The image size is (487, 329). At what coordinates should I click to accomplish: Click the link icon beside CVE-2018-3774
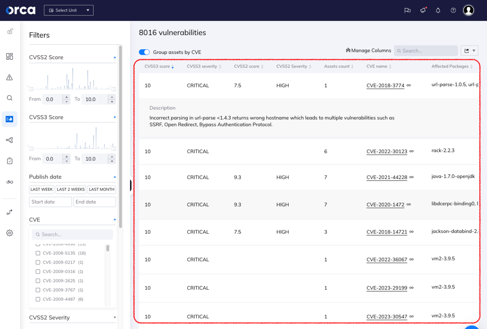click(409, 85)
